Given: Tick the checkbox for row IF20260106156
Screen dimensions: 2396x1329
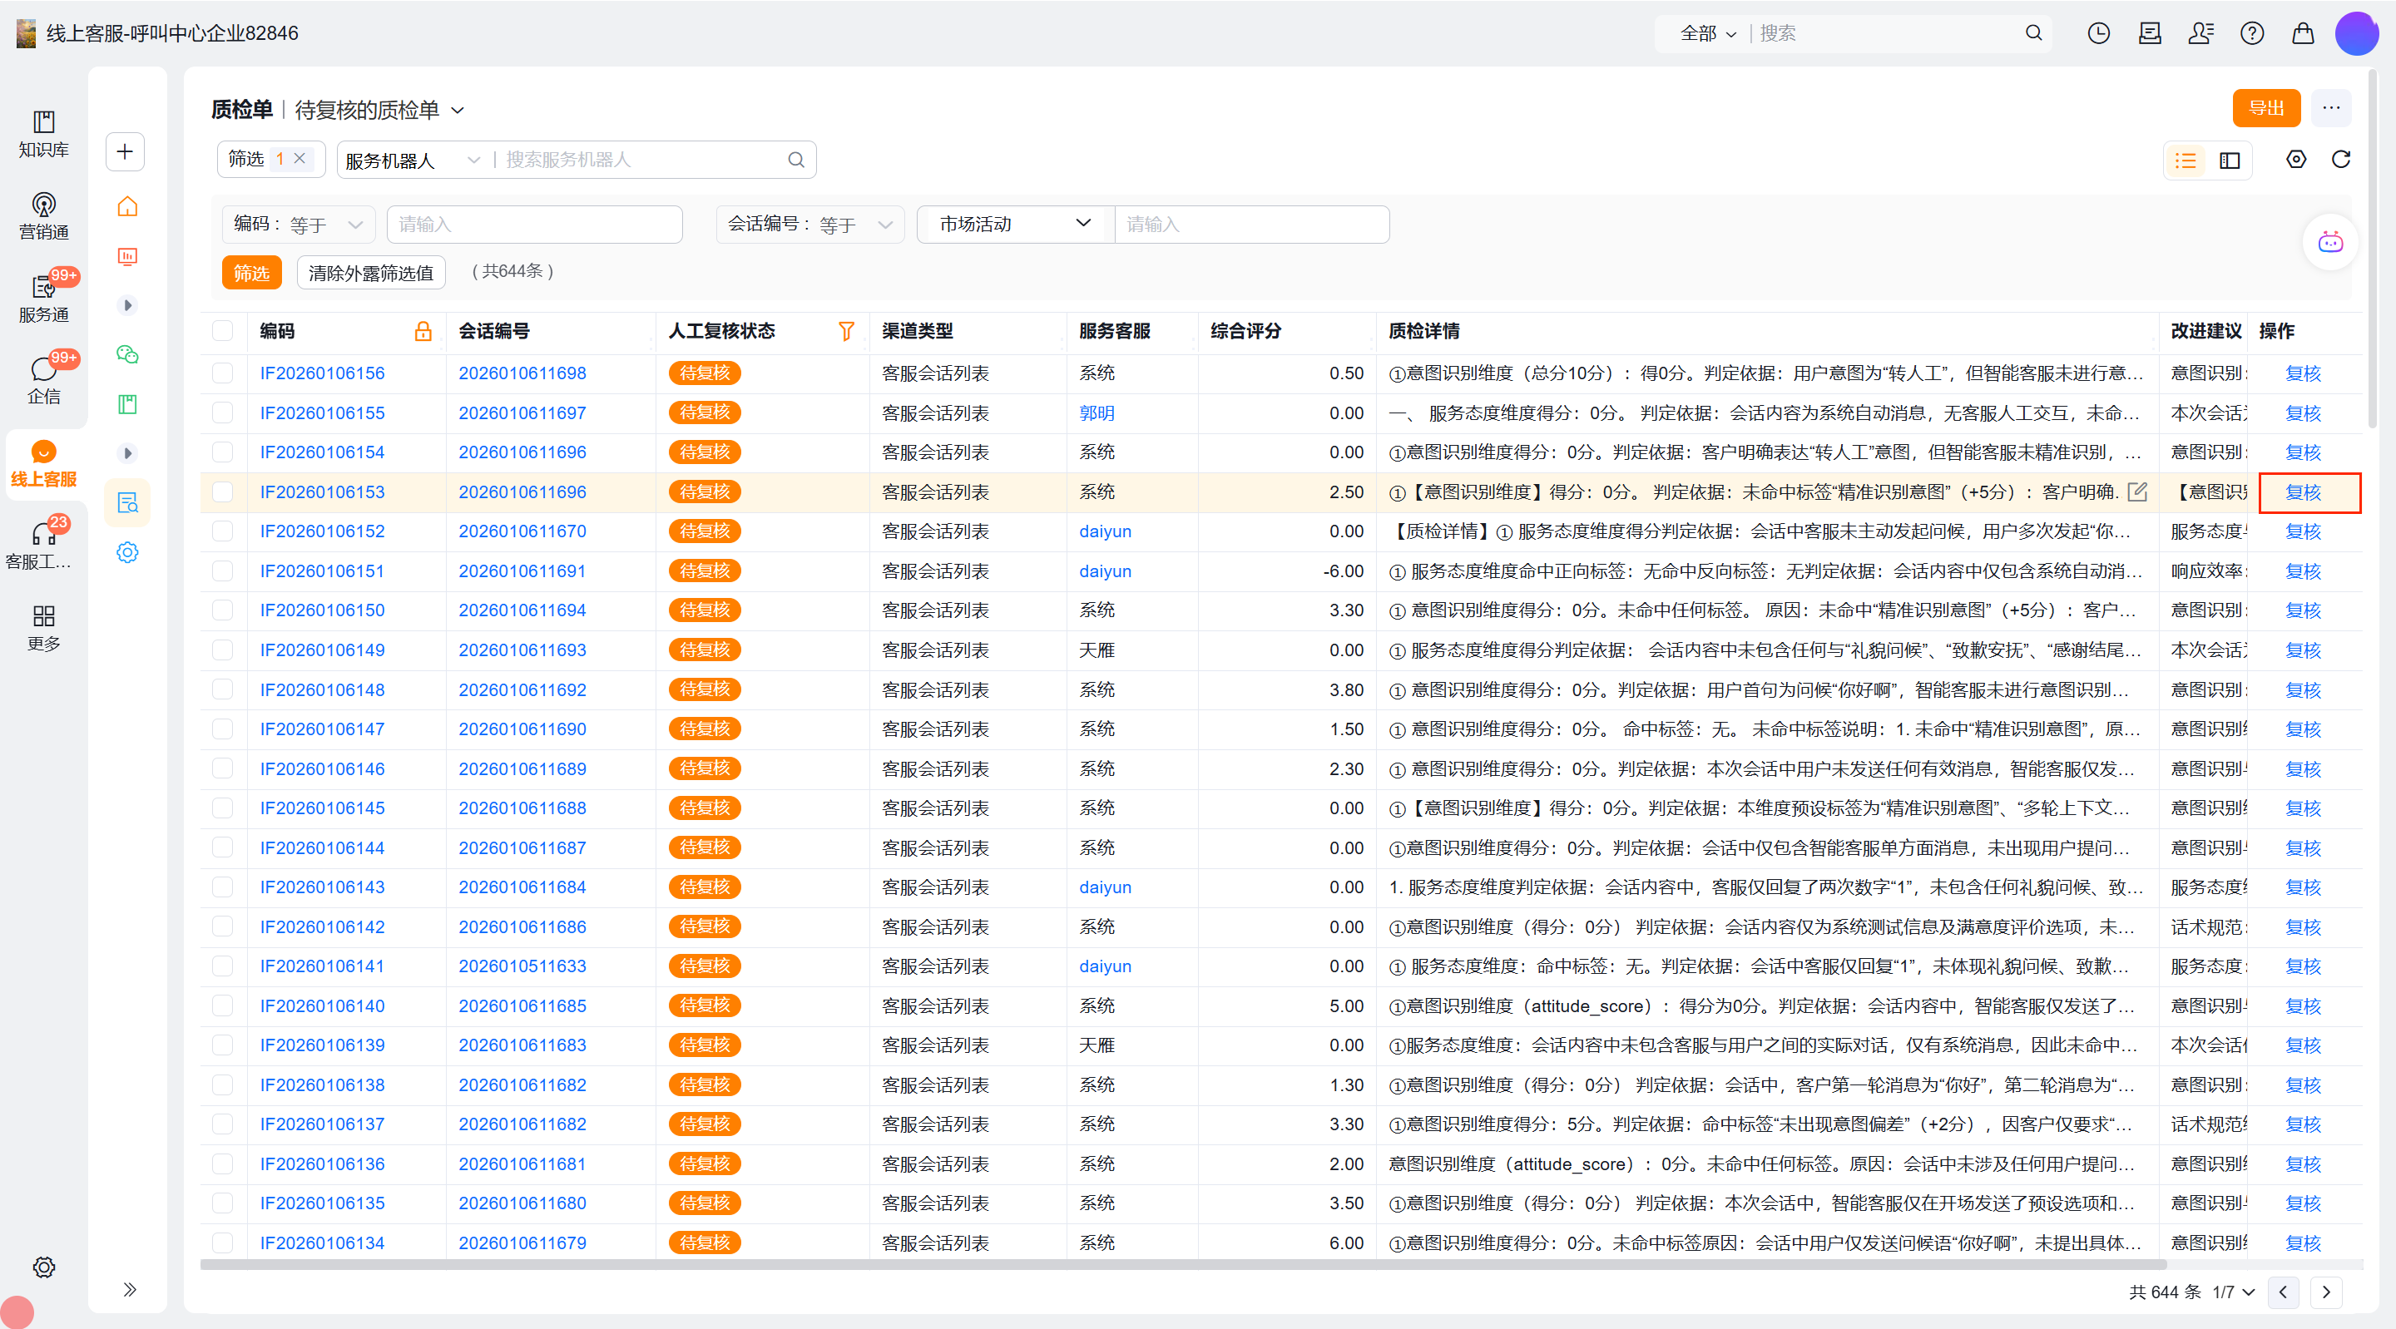Looking at the screenshot, I should (222, 373).
